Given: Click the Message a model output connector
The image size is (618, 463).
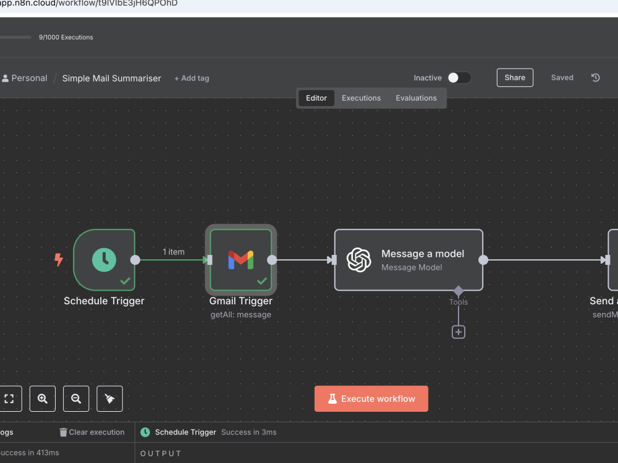Looking at the screenshot, I should (x=483, y=260).
